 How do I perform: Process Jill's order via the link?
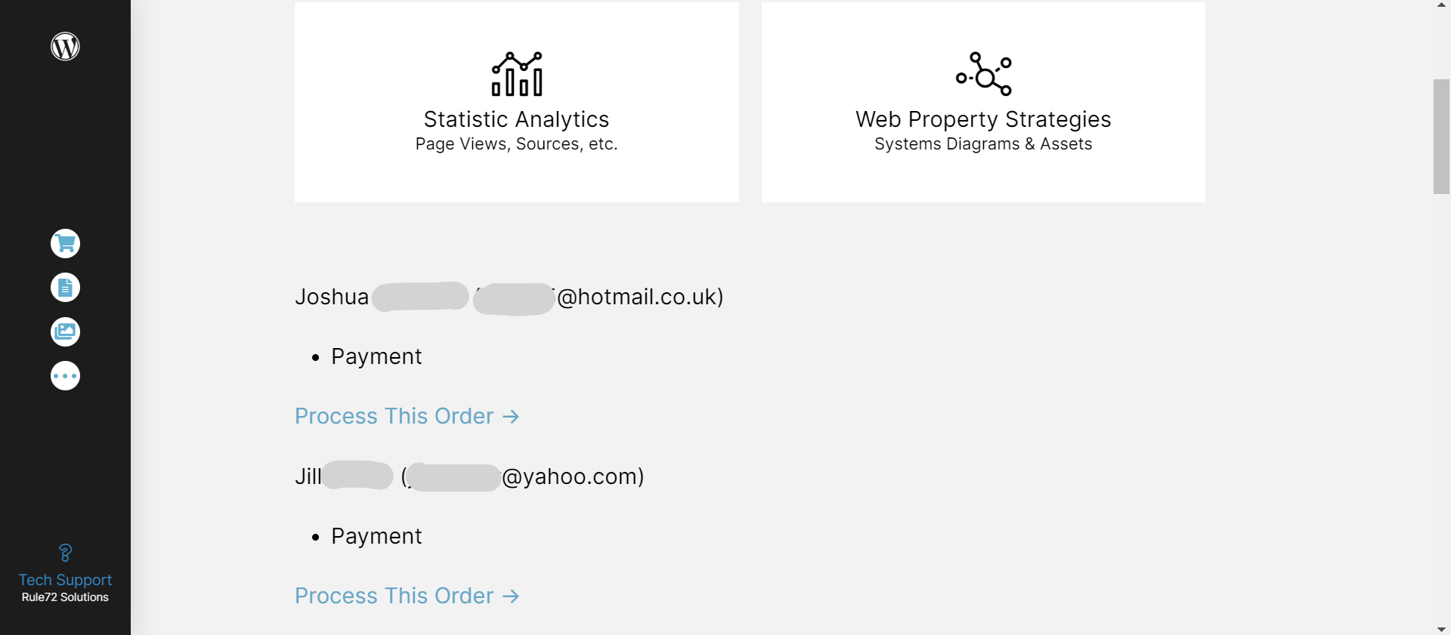point(407,596)
